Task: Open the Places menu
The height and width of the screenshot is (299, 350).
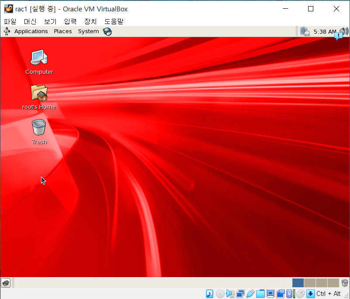Action: [x=63, y=31]
